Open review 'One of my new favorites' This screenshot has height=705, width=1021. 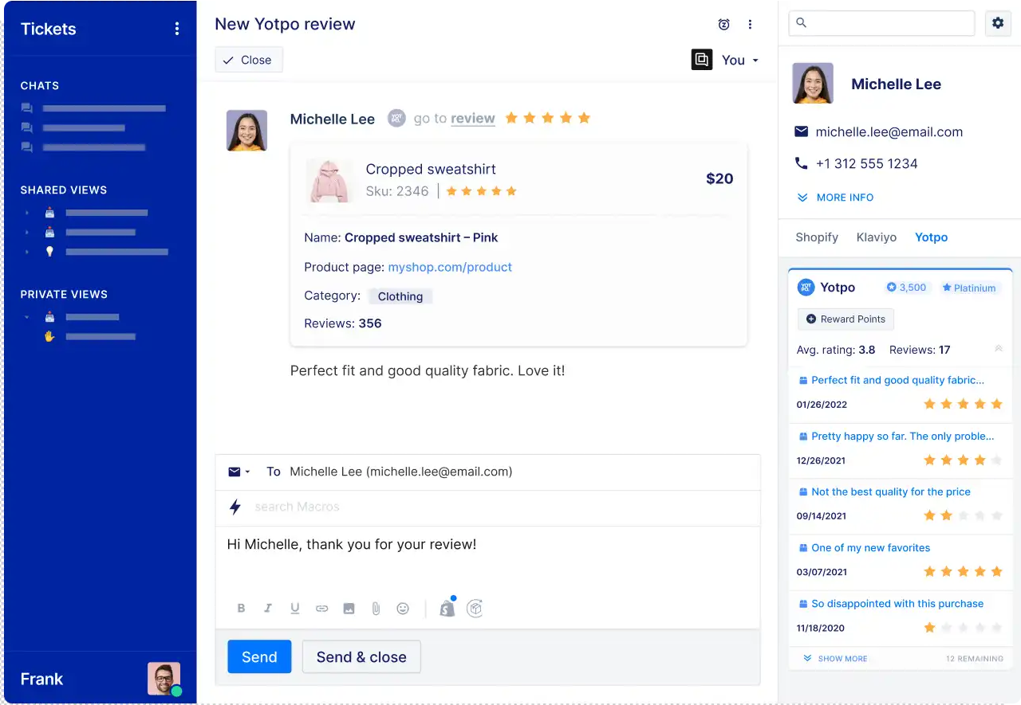870,548
